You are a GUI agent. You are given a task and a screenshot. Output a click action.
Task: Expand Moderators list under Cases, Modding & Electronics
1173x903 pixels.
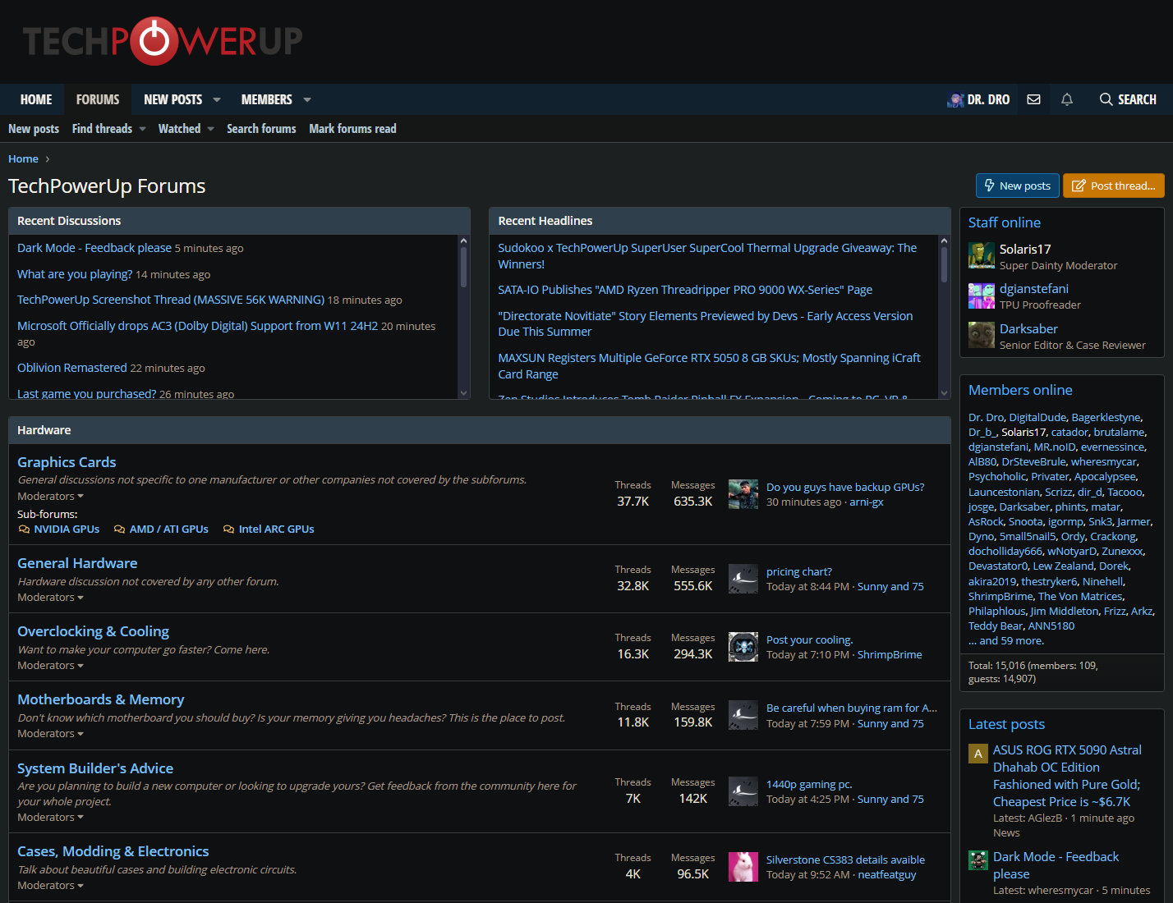pos(51,886)
